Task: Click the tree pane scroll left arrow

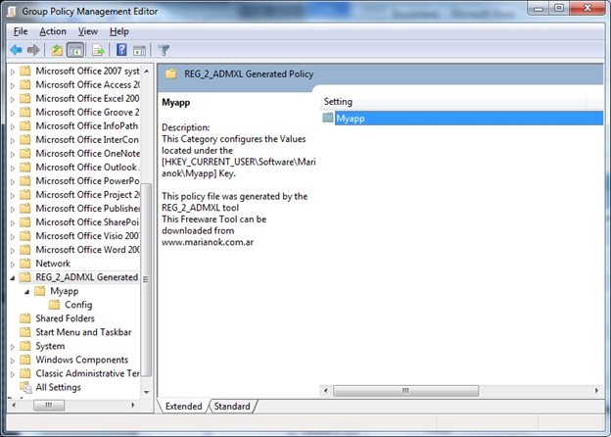Action: point(14,405)
